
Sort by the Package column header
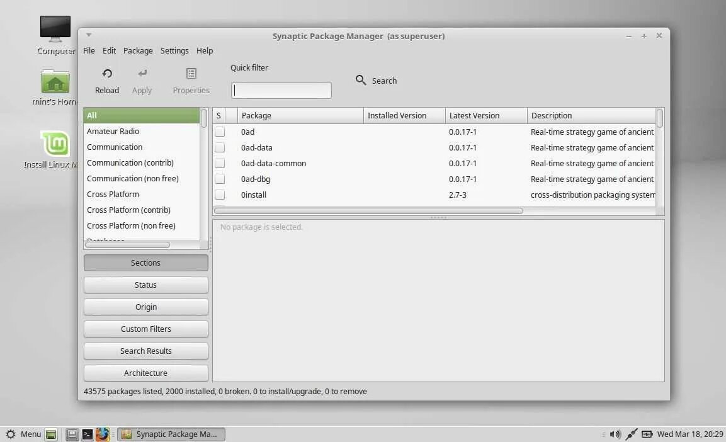300,116
